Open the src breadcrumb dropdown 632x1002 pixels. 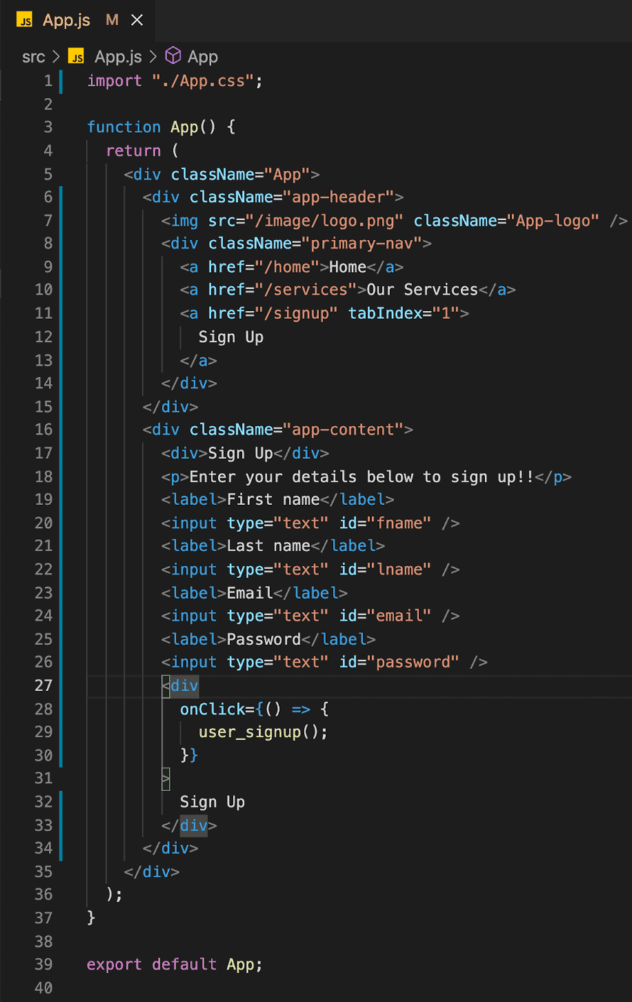[33, 57]
